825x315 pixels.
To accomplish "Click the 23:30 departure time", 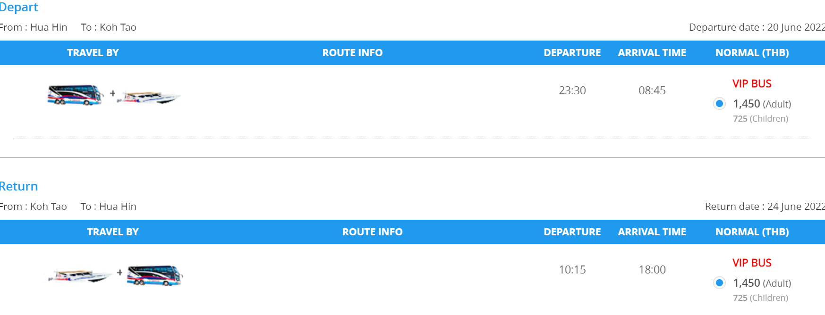I will coord(572,91).
